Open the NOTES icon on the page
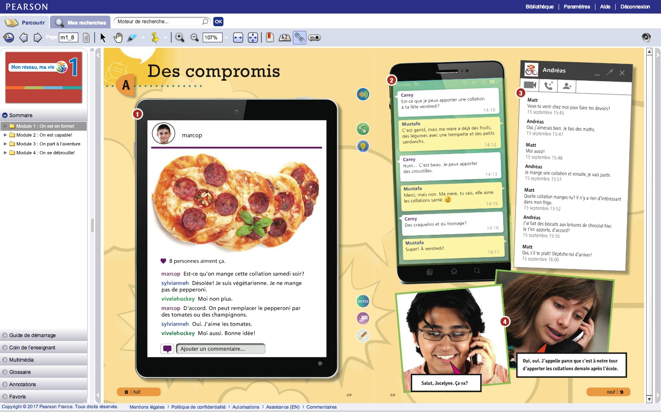 [363, 301]
